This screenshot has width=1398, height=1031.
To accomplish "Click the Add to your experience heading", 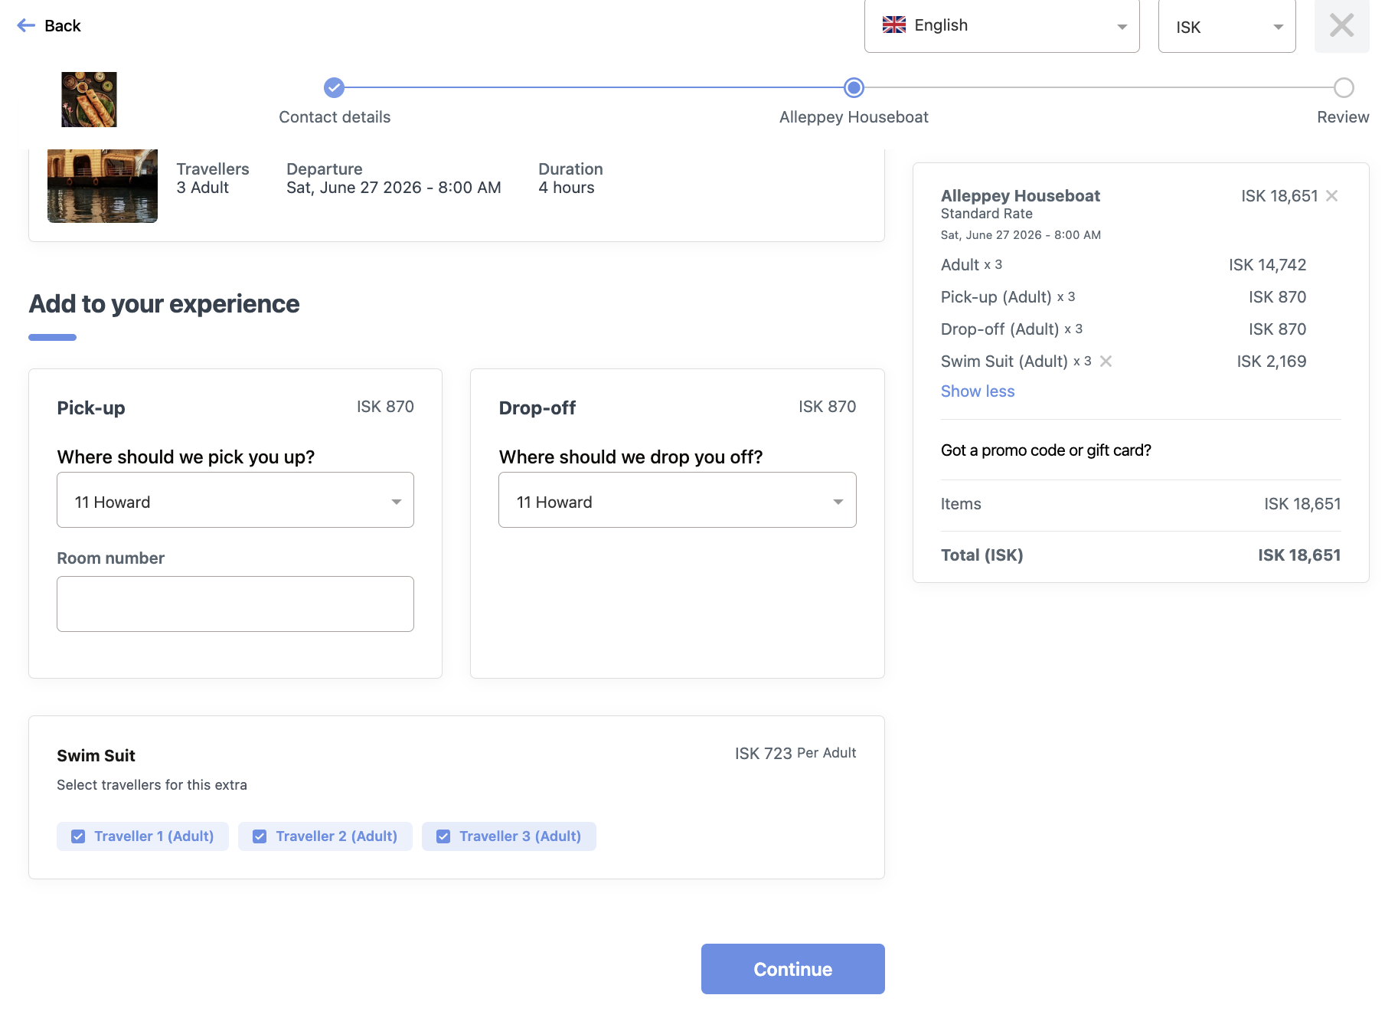I will (164, 304).
